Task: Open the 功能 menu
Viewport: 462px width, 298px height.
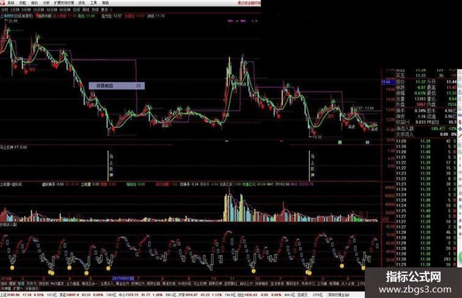Action: point(22,2)
